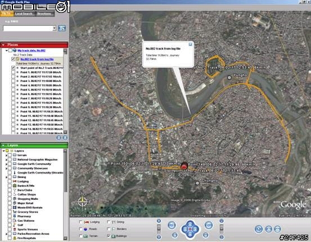The width and height of the screenshot is (311, 242).
Task: Click the red start point placemark on map
Action: (x=184, y=166)
